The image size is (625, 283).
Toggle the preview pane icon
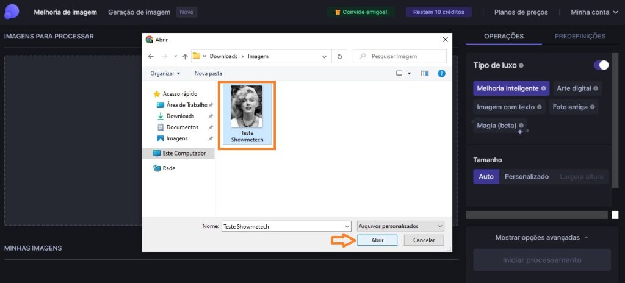[425, 73]
